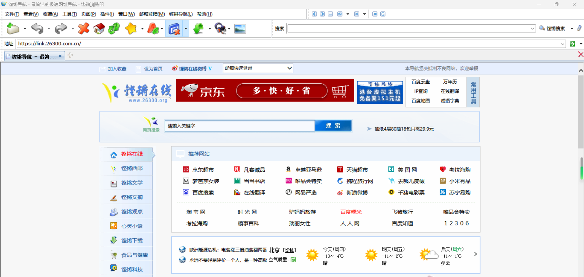This screenshot has height=277, width=584.
Task: Click the 切换 city switch link
Action: [x=289, y=250]
